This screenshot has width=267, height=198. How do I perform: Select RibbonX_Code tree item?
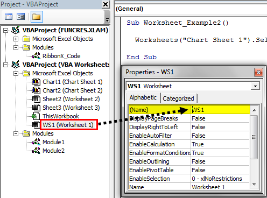(x=61, y=56)
